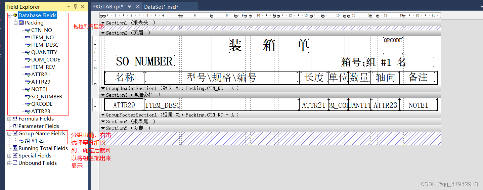Collapse Section4 报表尾 section
Viewport: 483px width, 190px height.
[103, 122]
